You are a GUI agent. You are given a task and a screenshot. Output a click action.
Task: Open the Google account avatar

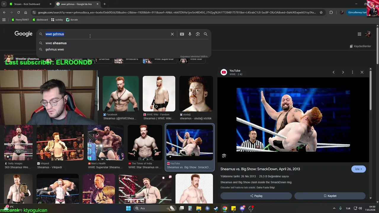point(368,34)
